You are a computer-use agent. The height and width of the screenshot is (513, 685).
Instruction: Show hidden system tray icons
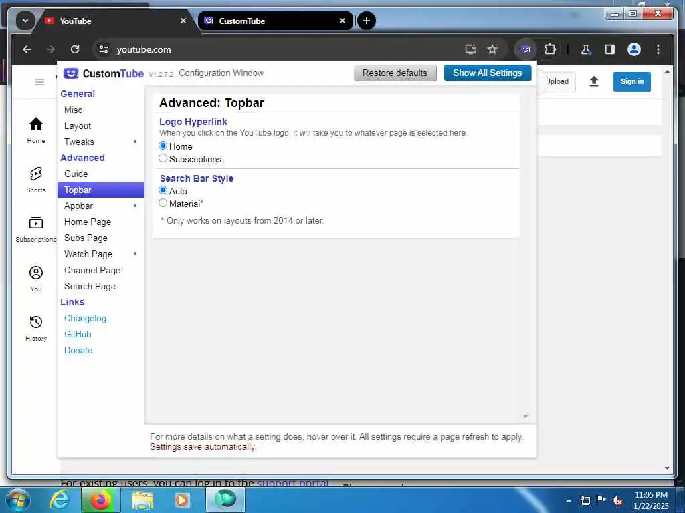coord(569,500)
